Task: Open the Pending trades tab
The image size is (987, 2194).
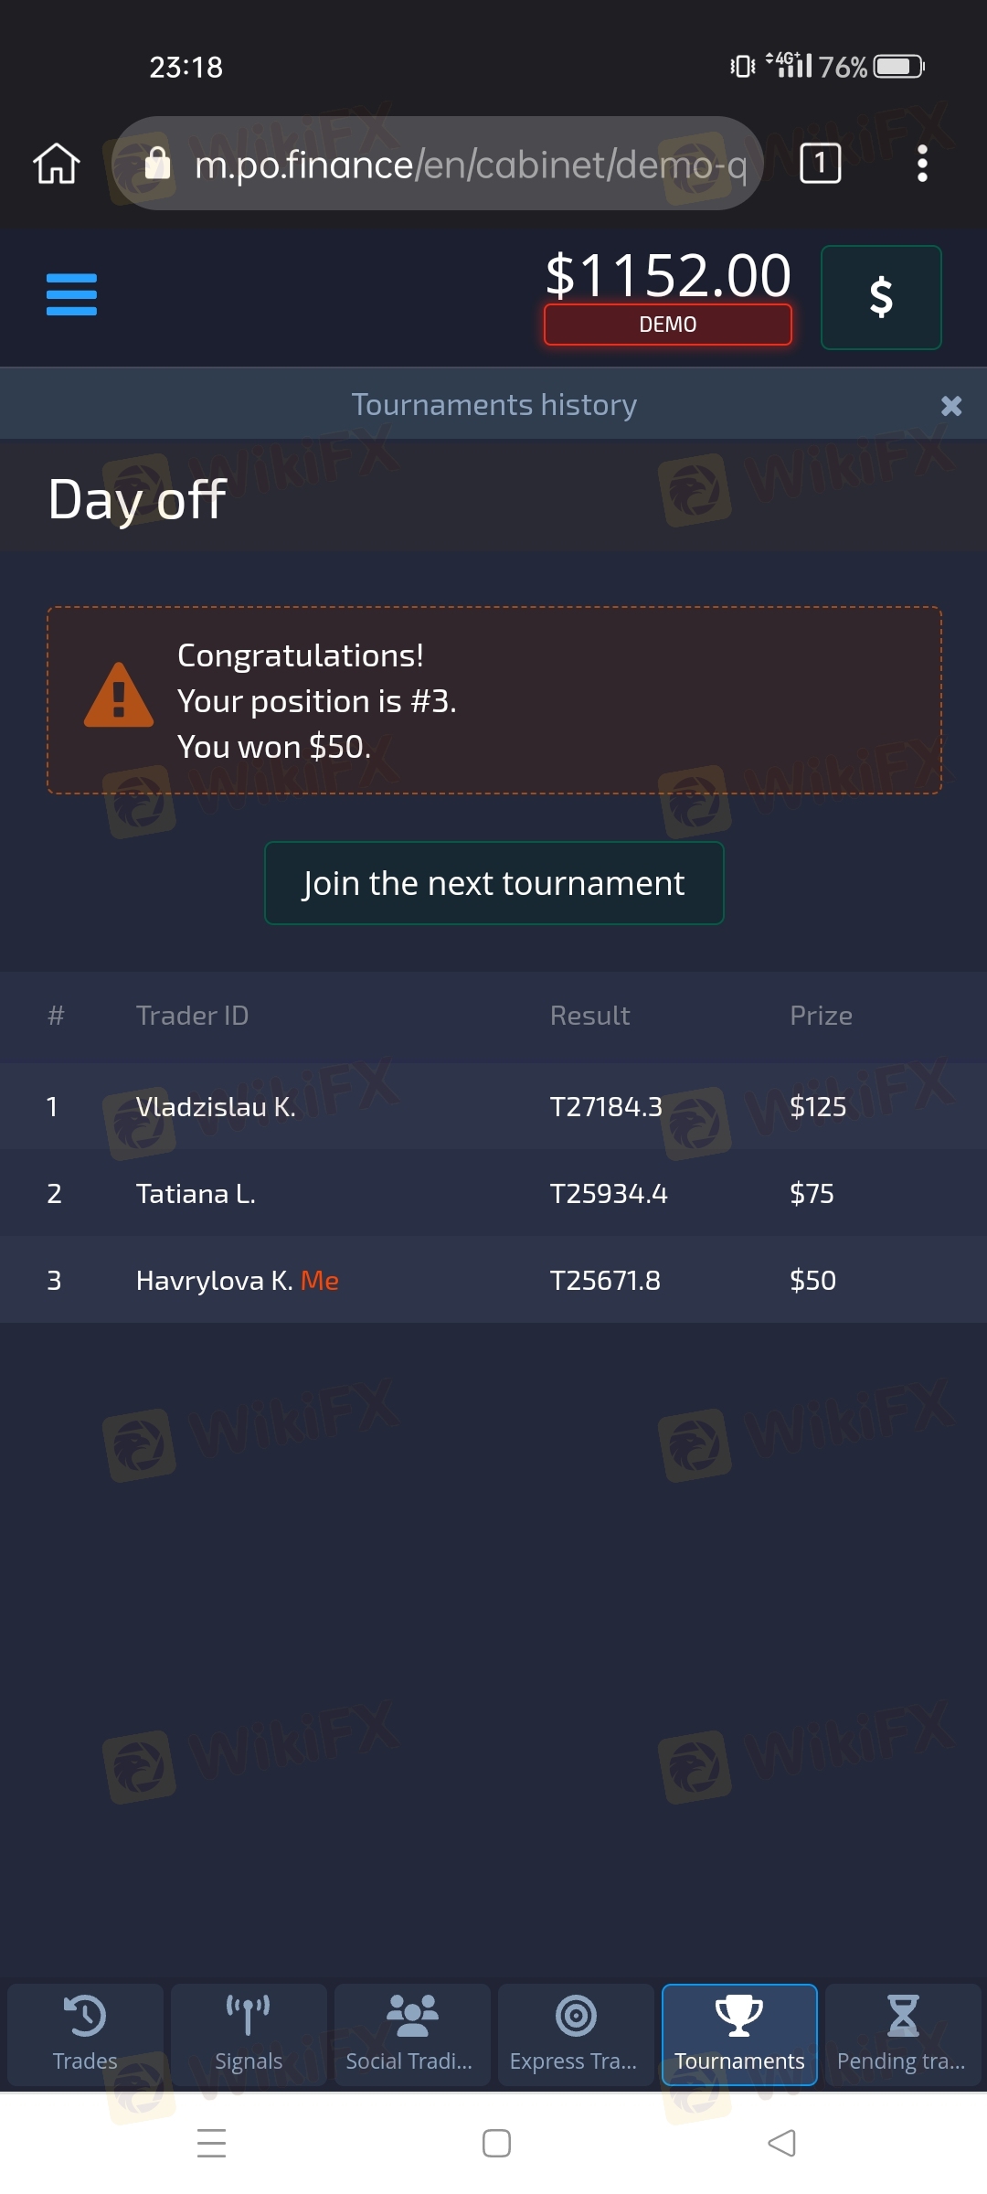Action: 902,2034
